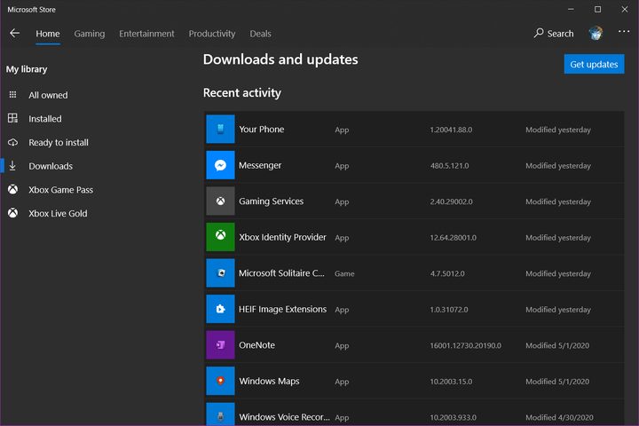Click the OneNote app name
639x426 pixels.
[x=256, y=345]
